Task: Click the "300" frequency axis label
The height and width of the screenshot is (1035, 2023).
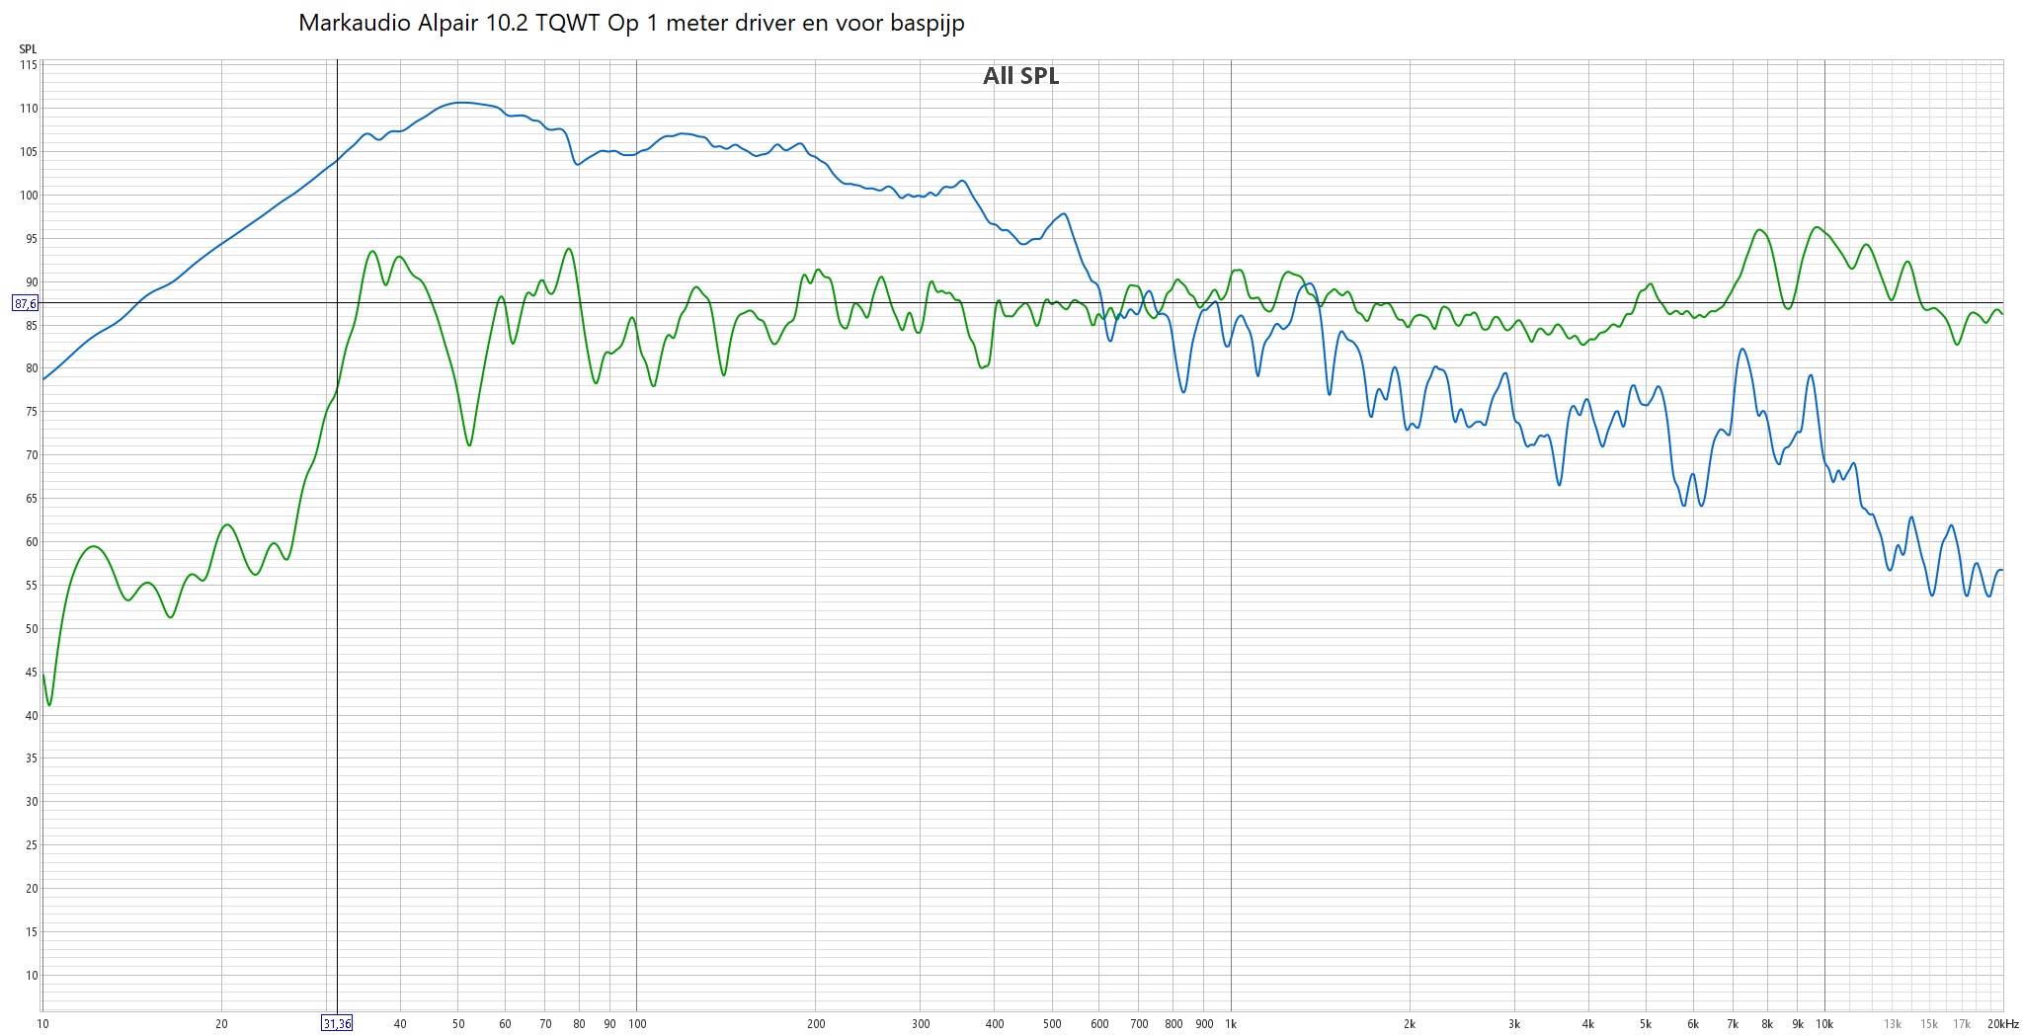Action: tap(921, 1024)
